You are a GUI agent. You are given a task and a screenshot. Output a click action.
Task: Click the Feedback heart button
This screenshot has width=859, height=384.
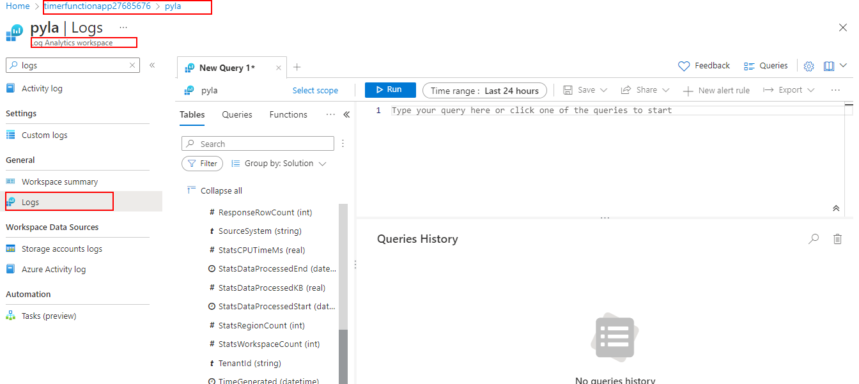point(703,66)
